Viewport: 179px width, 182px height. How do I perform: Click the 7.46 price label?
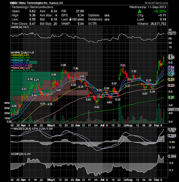pos(76,69)
